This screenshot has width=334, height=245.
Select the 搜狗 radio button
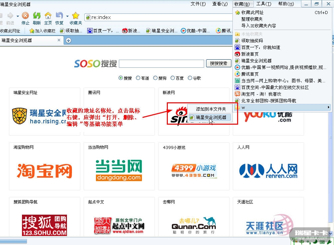coord(156,78)
